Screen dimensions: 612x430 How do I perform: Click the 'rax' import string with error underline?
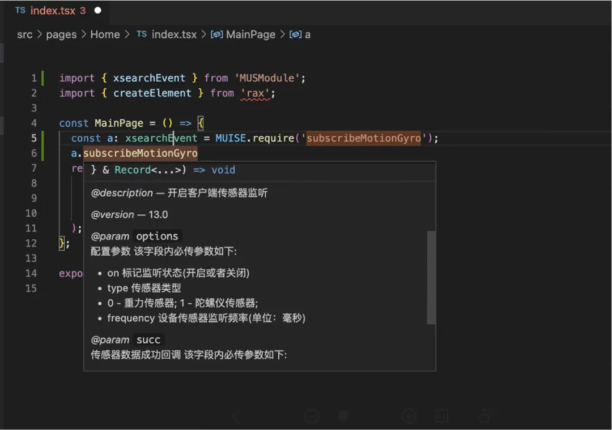(x=255, y=93)
